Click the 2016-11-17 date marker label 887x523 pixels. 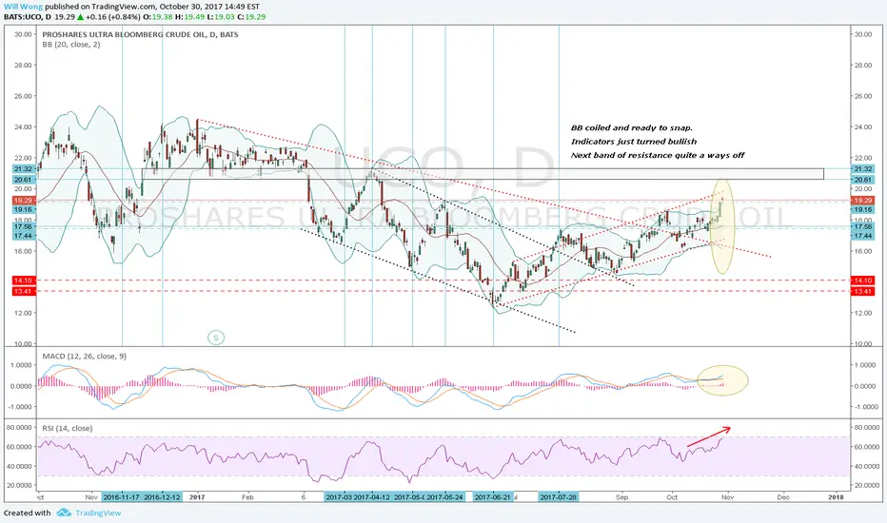pyautogui.click(x=122, y=497)
